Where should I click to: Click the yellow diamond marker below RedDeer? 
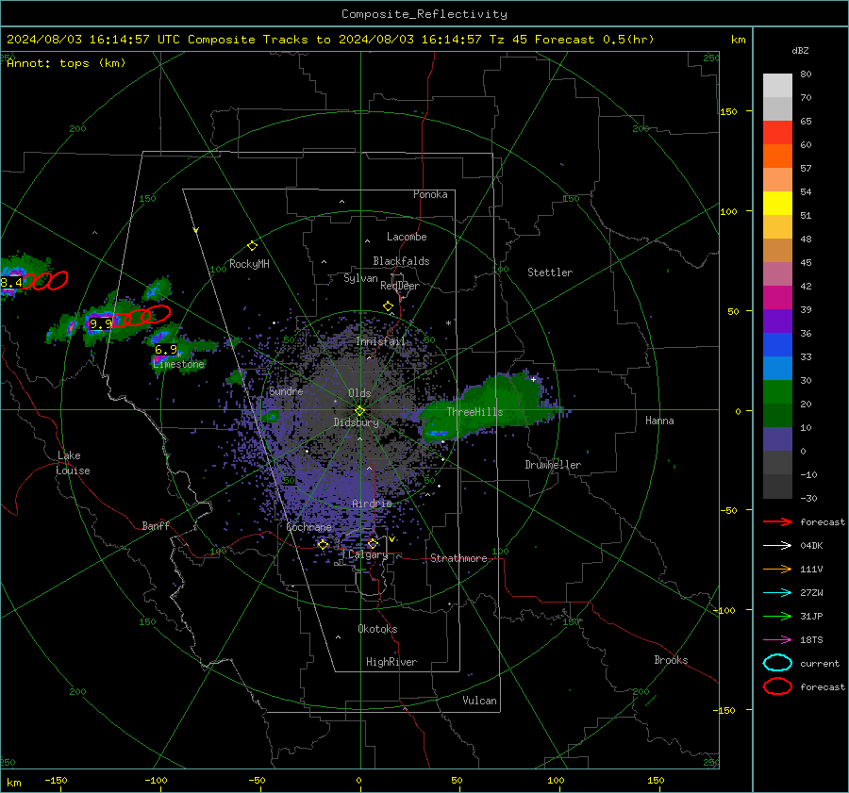pos(389,306)
